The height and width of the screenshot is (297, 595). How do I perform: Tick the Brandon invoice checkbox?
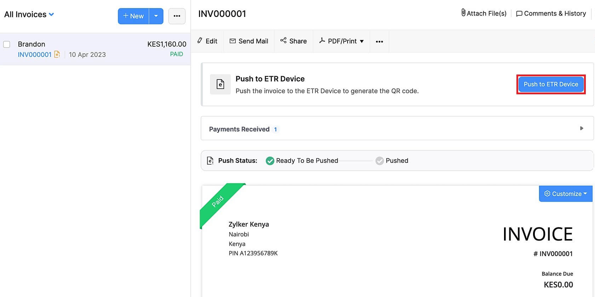(7, 44)
